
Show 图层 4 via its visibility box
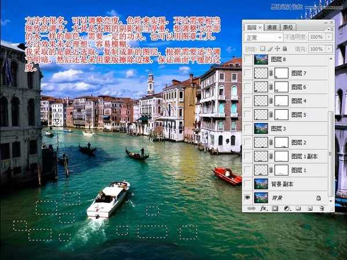pyautogui.click(x=248, y=101)
